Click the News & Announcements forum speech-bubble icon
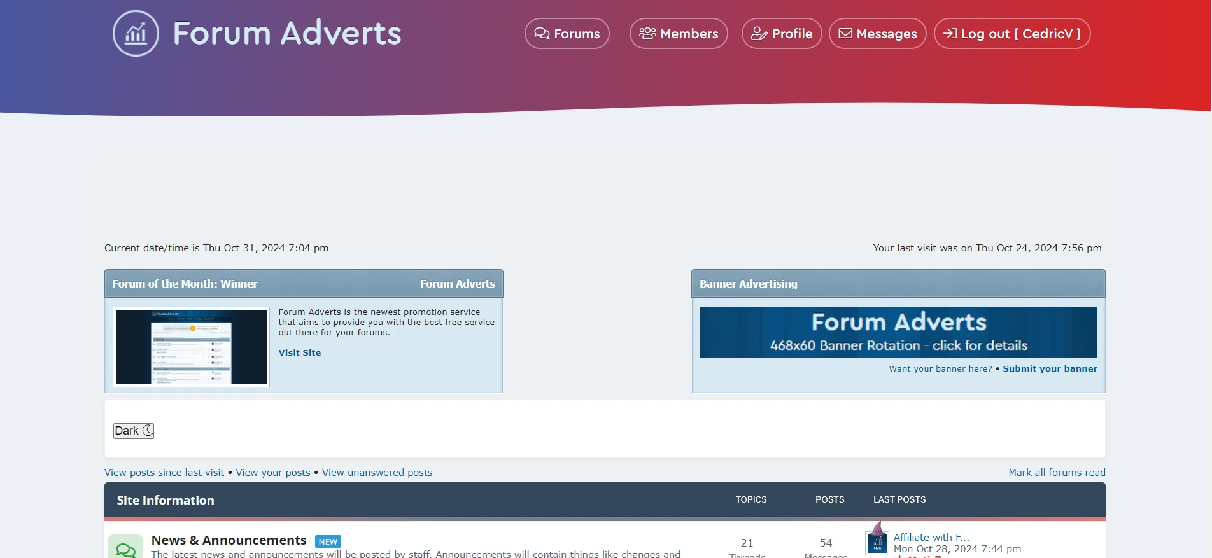Screen dimensions: 1212x558 click(x=125, y=547)
